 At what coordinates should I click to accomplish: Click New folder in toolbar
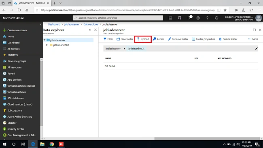click(x=125, y=39)
